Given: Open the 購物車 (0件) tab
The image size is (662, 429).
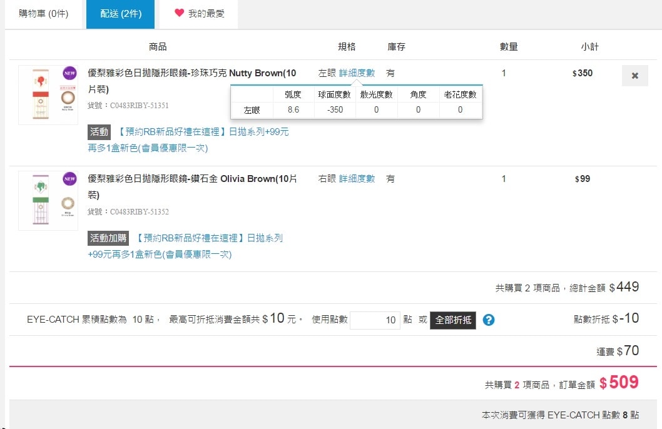Looking at the screenshot, I should pos(44,14).
